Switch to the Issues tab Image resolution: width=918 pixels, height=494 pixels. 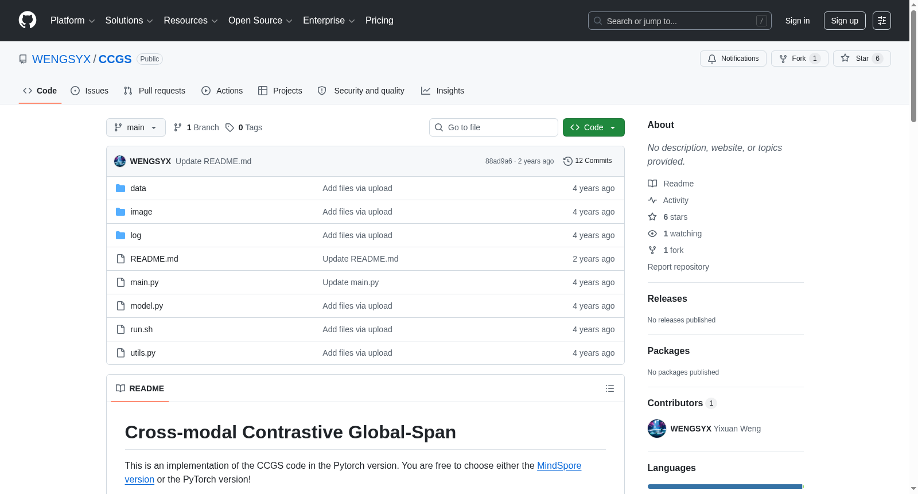[x=90, y=91]
